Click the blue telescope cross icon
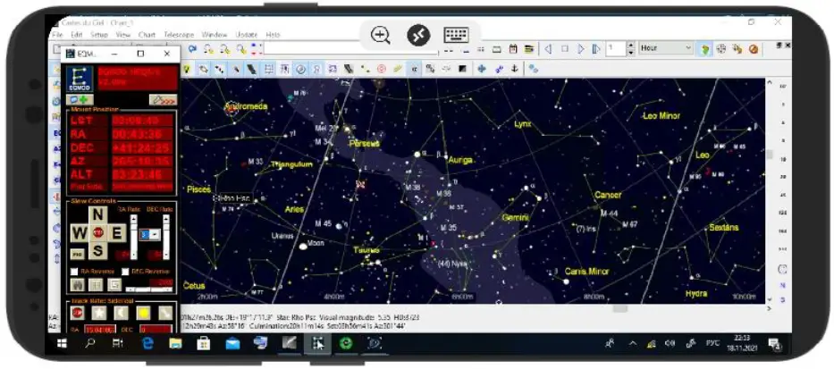This screenshot has height=369, width=834. 482,69
